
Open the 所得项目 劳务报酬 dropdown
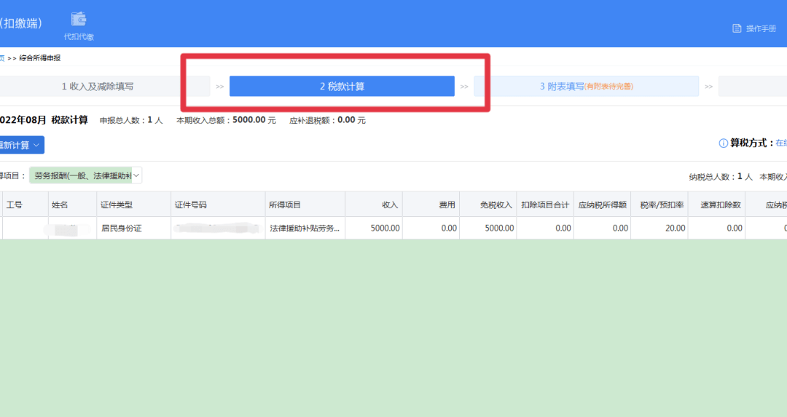(x=85, y=175)
